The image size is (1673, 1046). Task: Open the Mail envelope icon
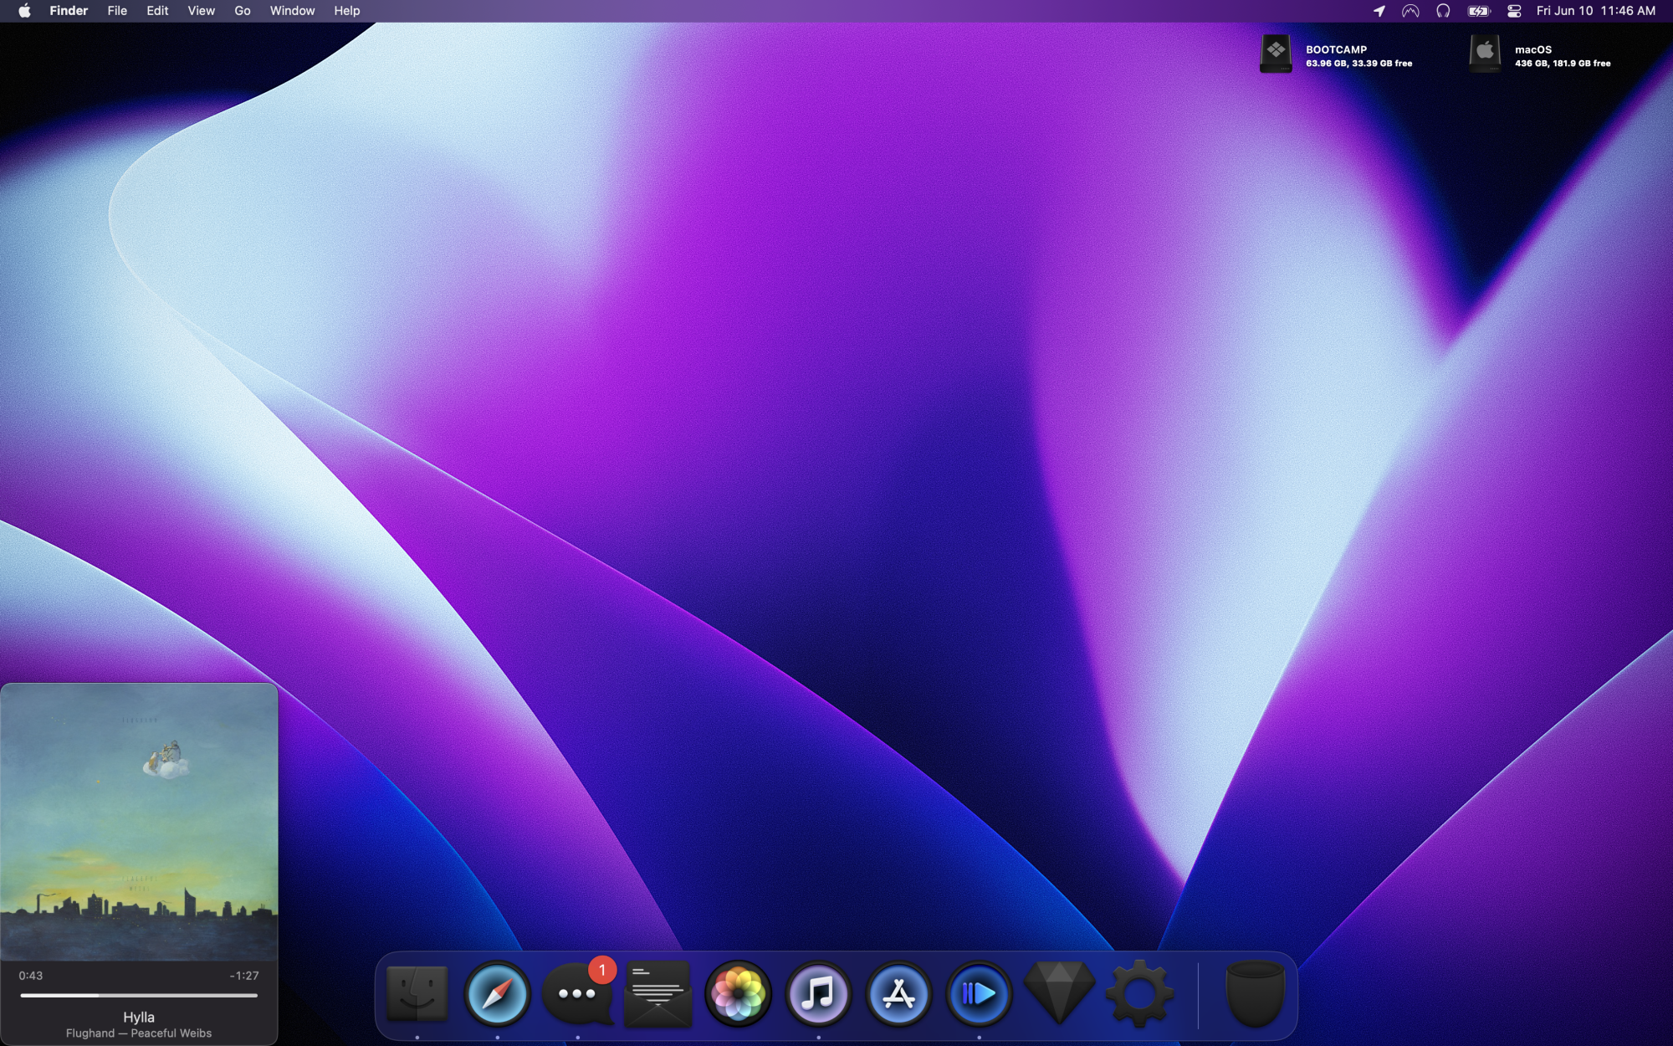(657, 994)
